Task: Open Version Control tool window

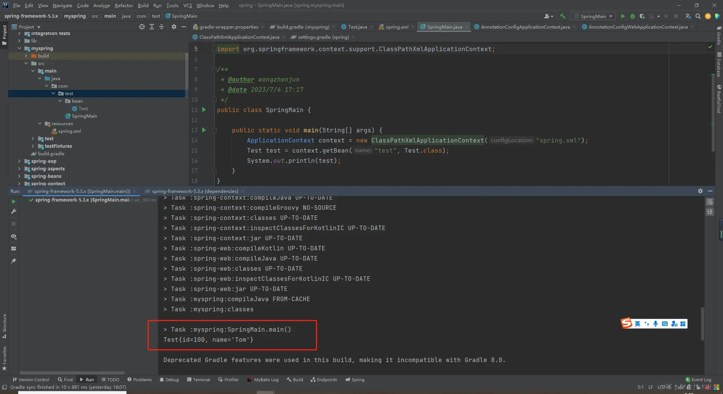Action: click(x=31, y=379)
